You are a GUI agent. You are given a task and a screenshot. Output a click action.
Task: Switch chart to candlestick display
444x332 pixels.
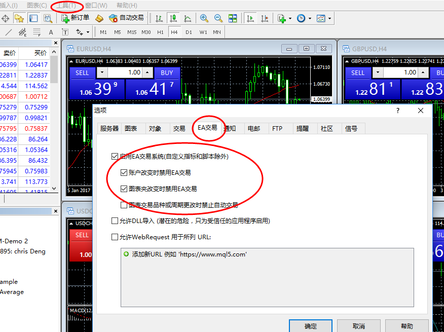click(x=173, y=18)
